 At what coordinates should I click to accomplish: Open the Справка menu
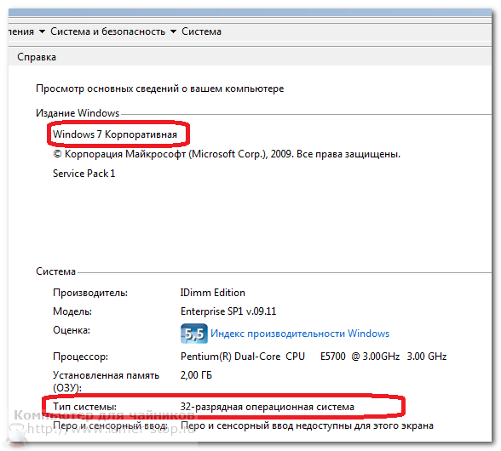point(37,57)
